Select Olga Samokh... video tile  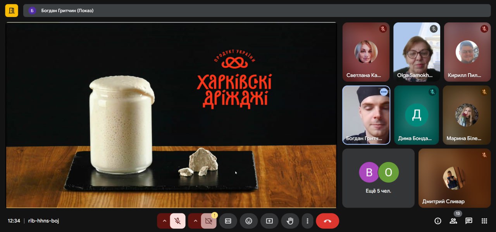[x=417, y=52]
